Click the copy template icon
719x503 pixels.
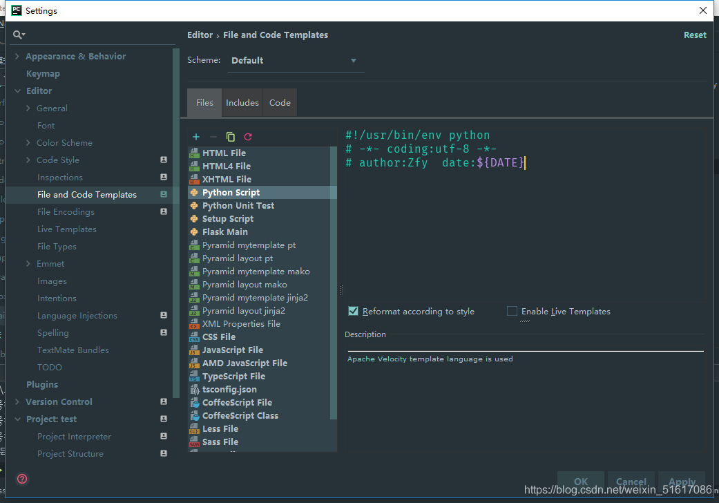231,137
